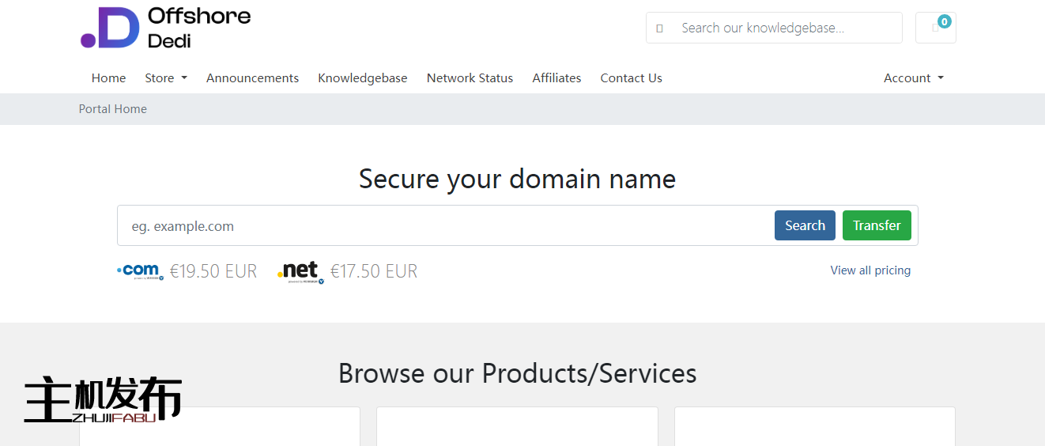Screen dimensions: 1045x446
Task: Click the .com domain logo
Action: coord(141,271)
